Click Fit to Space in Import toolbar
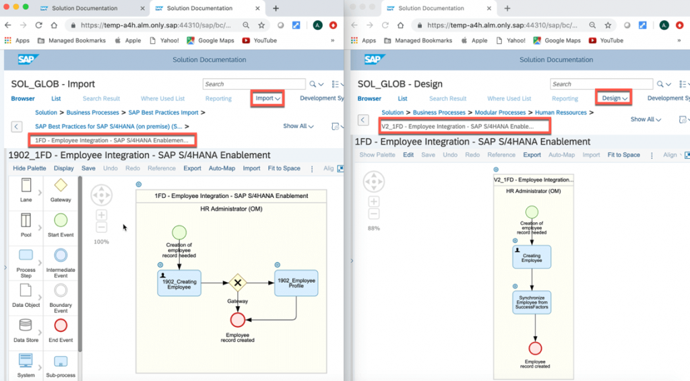 point(284,168)
